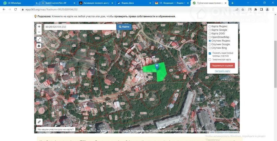Viewport: 277px width, 141px height.
Task: Open the Настроить карту link
Action: point(222,71)
